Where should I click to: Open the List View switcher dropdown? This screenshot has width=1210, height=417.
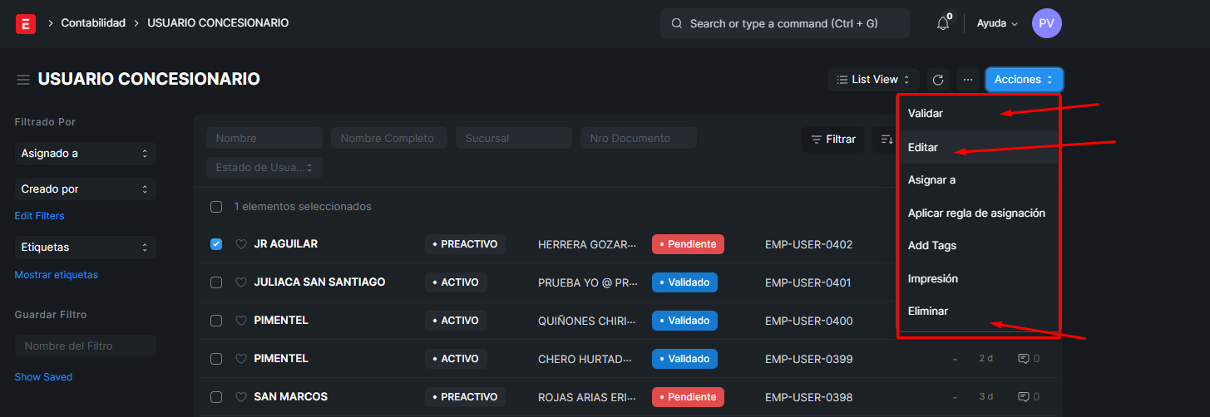pyautogui.click(x=872, y=80)
